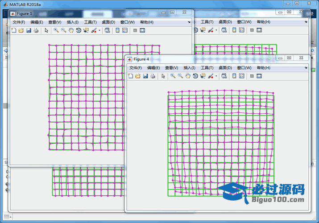
Task: Open file icon in Figure 1 toolbar
Action: [x=21, y=30]
